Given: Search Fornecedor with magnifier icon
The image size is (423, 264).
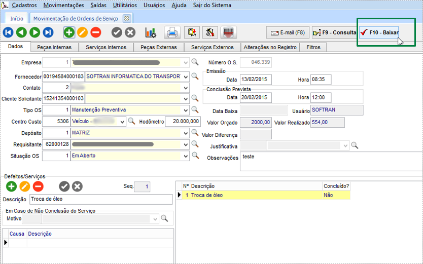Looking at the screenshot, I should [194, 77].
